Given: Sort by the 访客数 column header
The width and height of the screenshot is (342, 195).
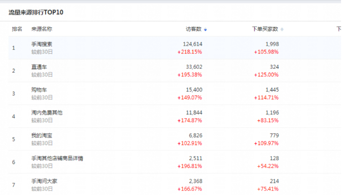Looking at the screenshot, I should [x=194, y=29].
